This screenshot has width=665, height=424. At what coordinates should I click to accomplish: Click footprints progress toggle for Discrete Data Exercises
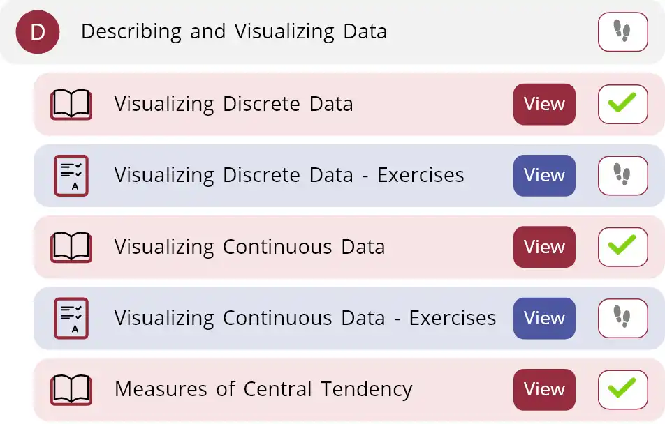click(x=622, y=175)
